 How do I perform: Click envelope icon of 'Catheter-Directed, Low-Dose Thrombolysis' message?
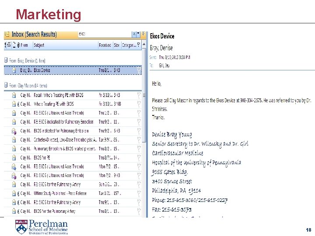[14, 140]
